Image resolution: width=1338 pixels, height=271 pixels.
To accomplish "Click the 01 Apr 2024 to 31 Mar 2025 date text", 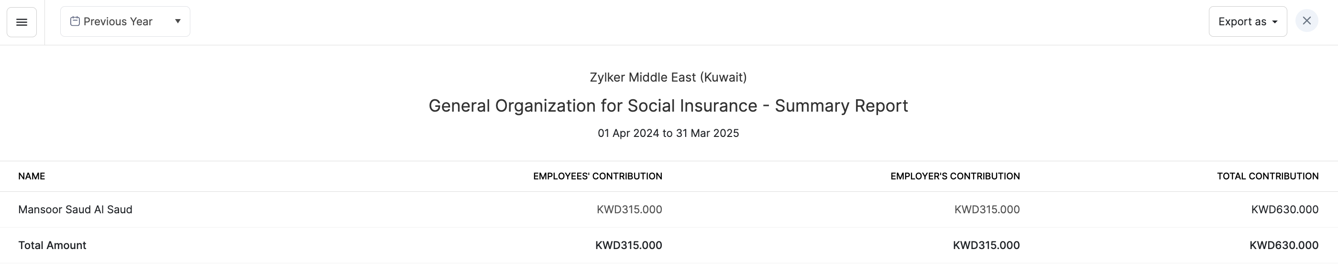I will (x=668, y=133).
